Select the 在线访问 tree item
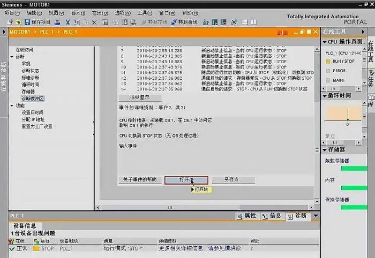Viewport: 375px width, 258px height. (25, 50)
